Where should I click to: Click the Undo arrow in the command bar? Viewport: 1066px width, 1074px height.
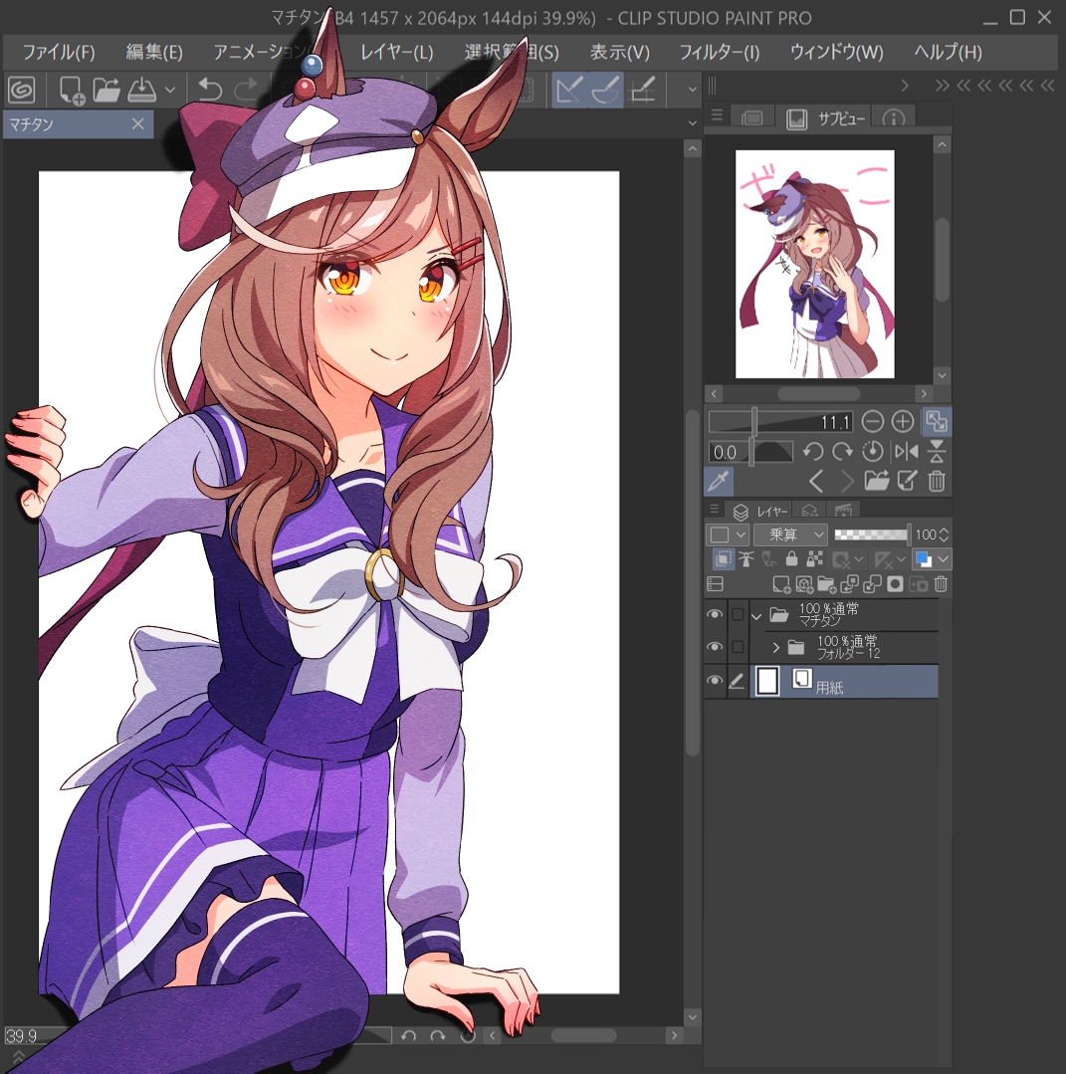coord(209,90)
